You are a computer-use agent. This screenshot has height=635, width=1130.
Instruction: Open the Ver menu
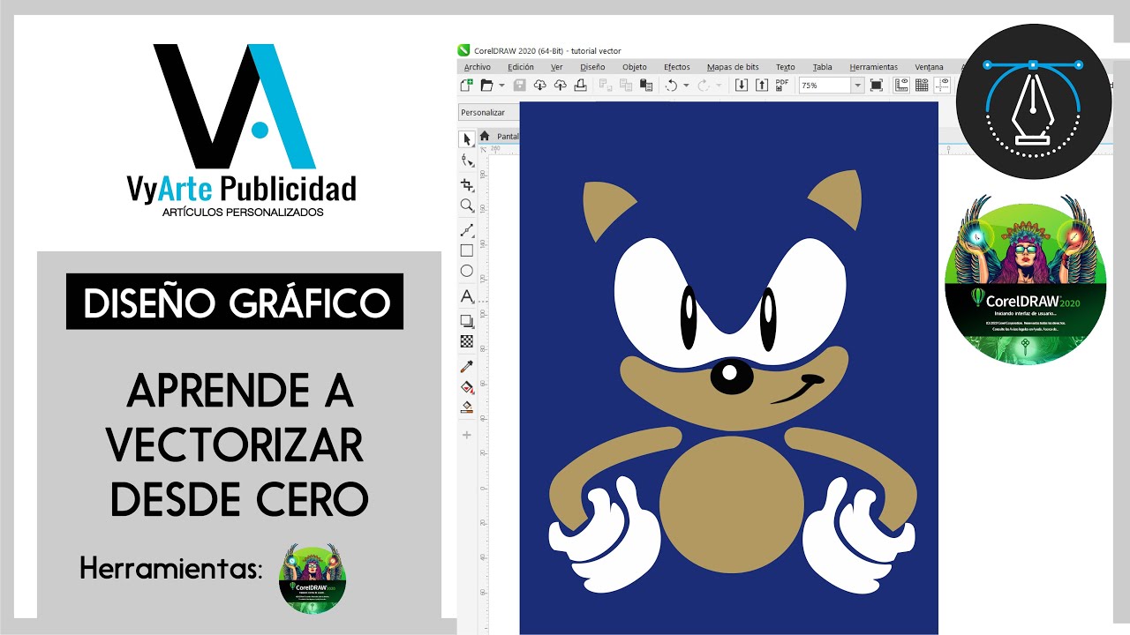coord(556,67)
